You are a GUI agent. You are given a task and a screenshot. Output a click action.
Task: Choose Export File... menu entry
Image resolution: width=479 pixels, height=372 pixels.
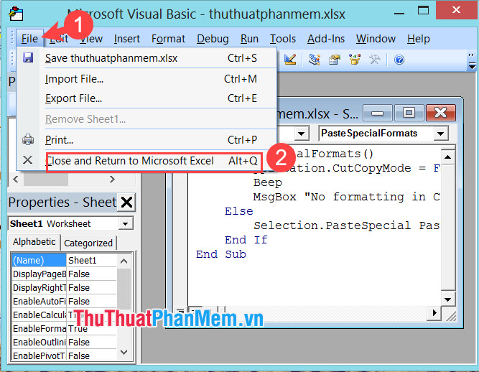tap(147, 98)
